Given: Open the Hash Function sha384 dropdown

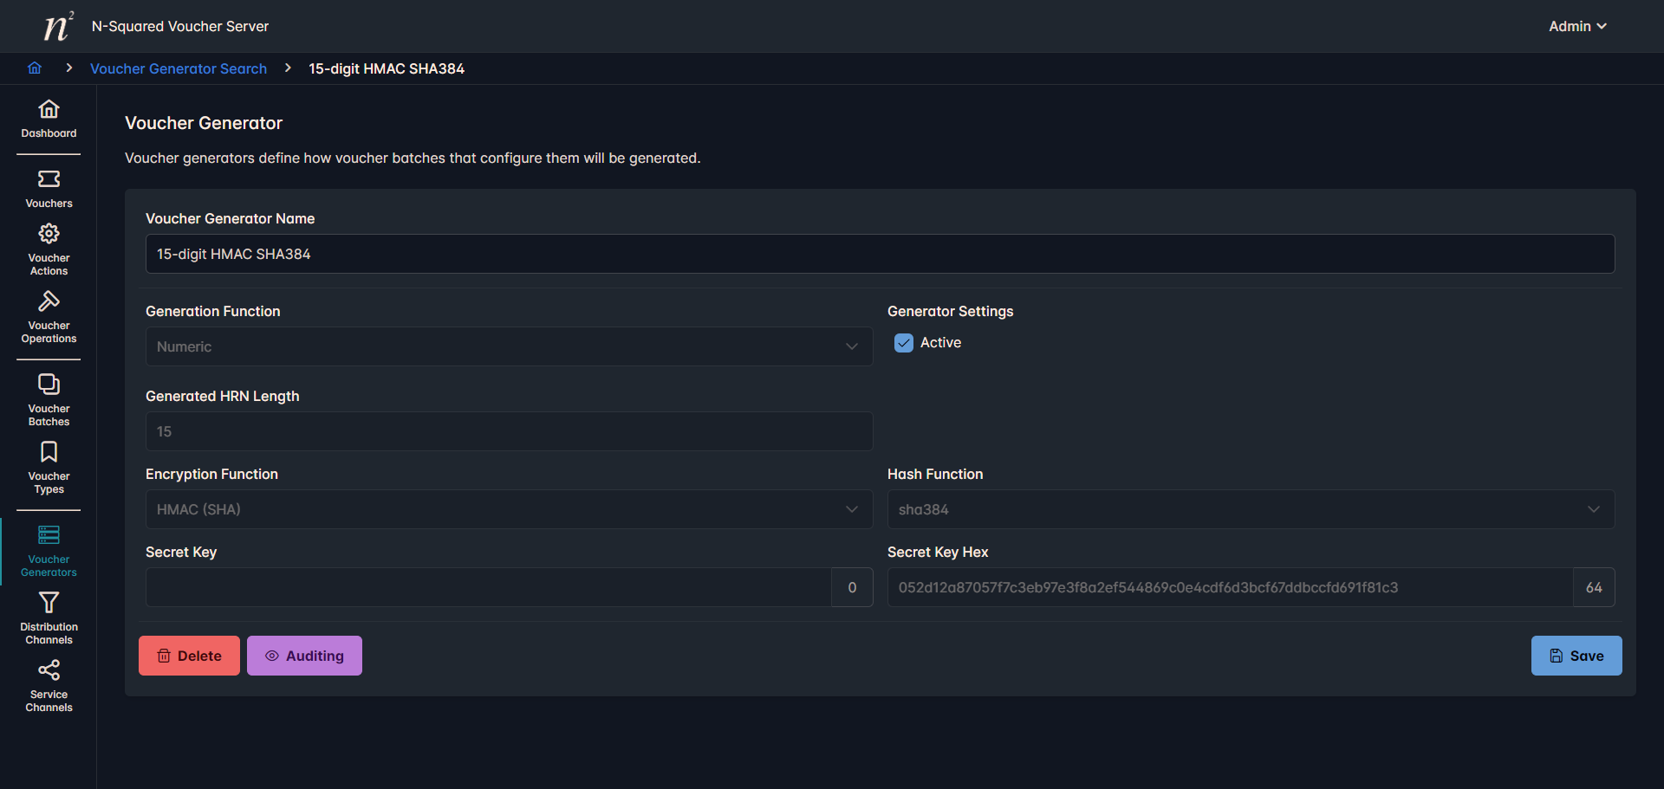Looking at the screenshot, I should coord(1250,509).
